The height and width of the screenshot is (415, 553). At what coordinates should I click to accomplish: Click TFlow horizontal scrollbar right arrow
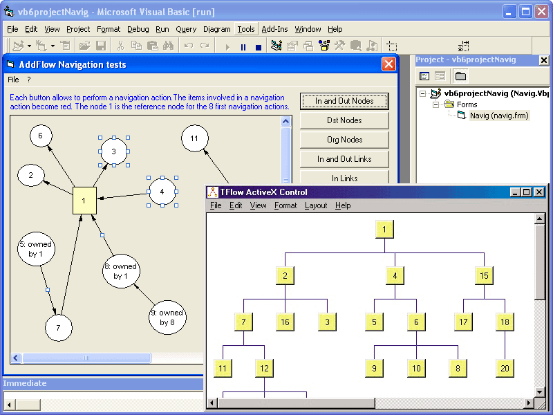529,403
